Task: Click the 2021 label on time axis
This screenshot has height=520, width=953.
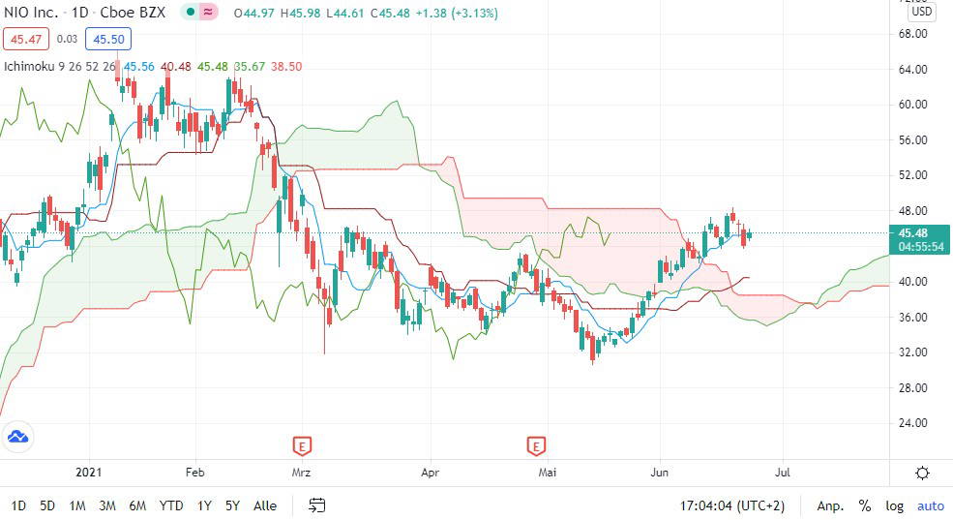Action: 89,473
